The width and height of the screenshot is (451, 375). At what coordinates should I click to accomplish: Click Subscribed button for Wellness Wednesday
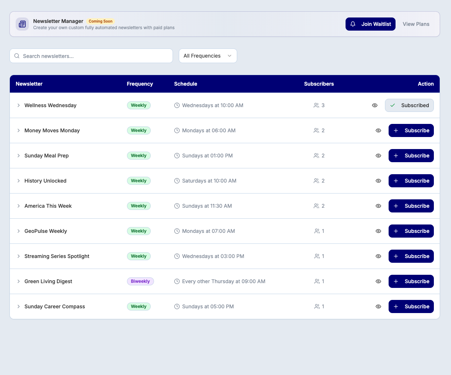click(x=409, y=105)
